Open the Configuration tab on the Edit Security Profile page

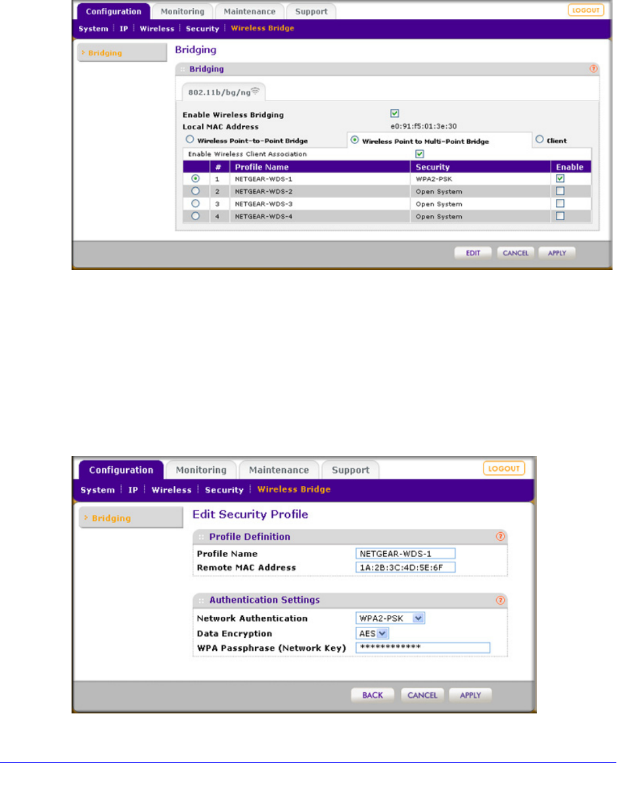tap(121, 470)
